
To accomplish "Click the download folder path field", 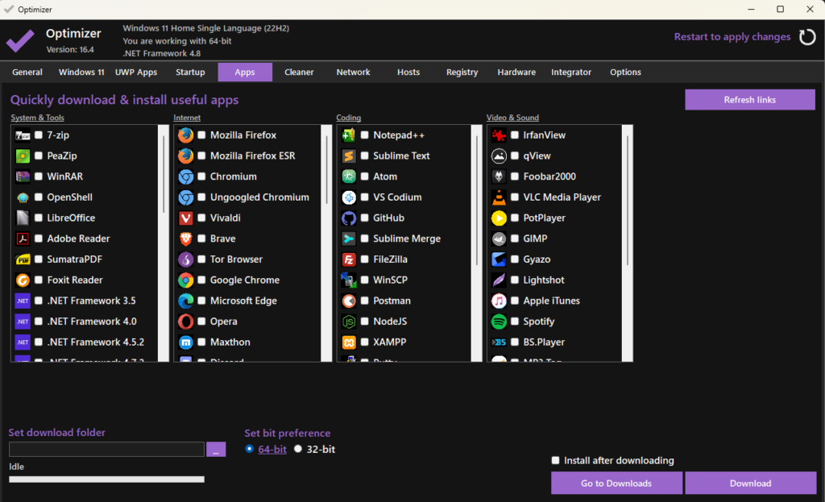I will 106,450.
